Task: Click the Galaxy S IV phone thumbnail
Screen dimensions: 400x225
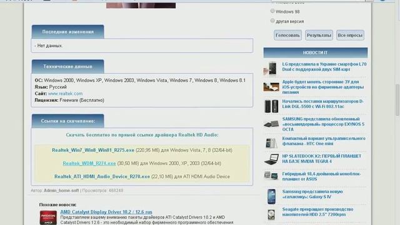Action: pos(271,196)
